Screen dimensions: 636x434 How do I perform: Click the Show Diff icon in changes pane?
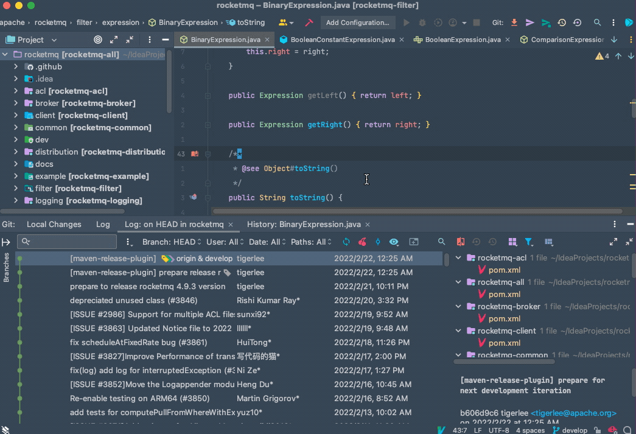(x=460, y=242)
